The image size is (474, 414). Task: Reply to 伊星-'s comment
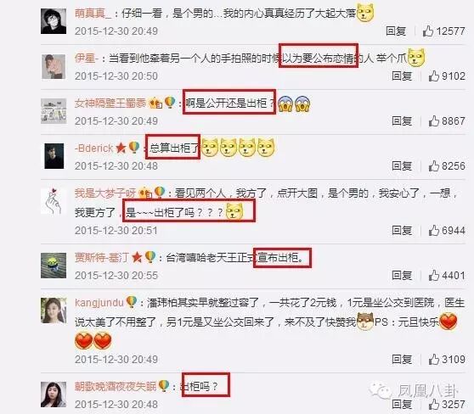pos(402,76)
